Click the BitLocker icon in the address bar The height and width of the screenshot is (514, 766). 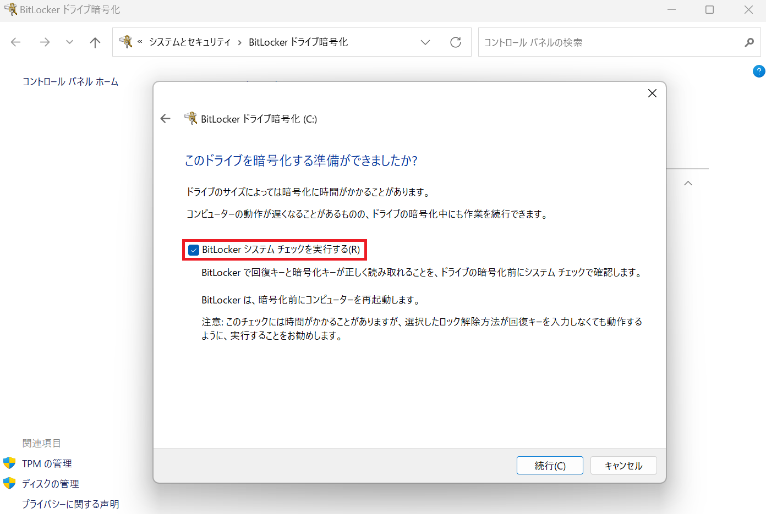pyautogui.click(x=126, y=42)
